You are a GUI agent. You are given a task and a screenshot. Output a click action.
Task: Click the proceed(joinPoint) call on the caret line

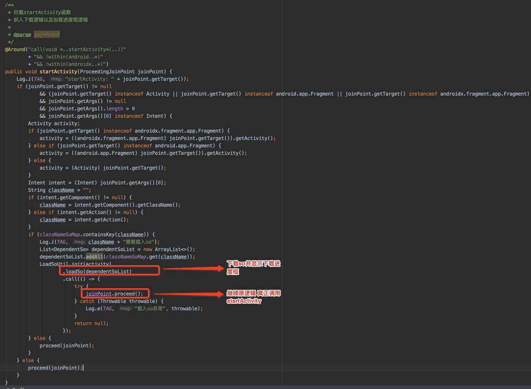(55, 368)
